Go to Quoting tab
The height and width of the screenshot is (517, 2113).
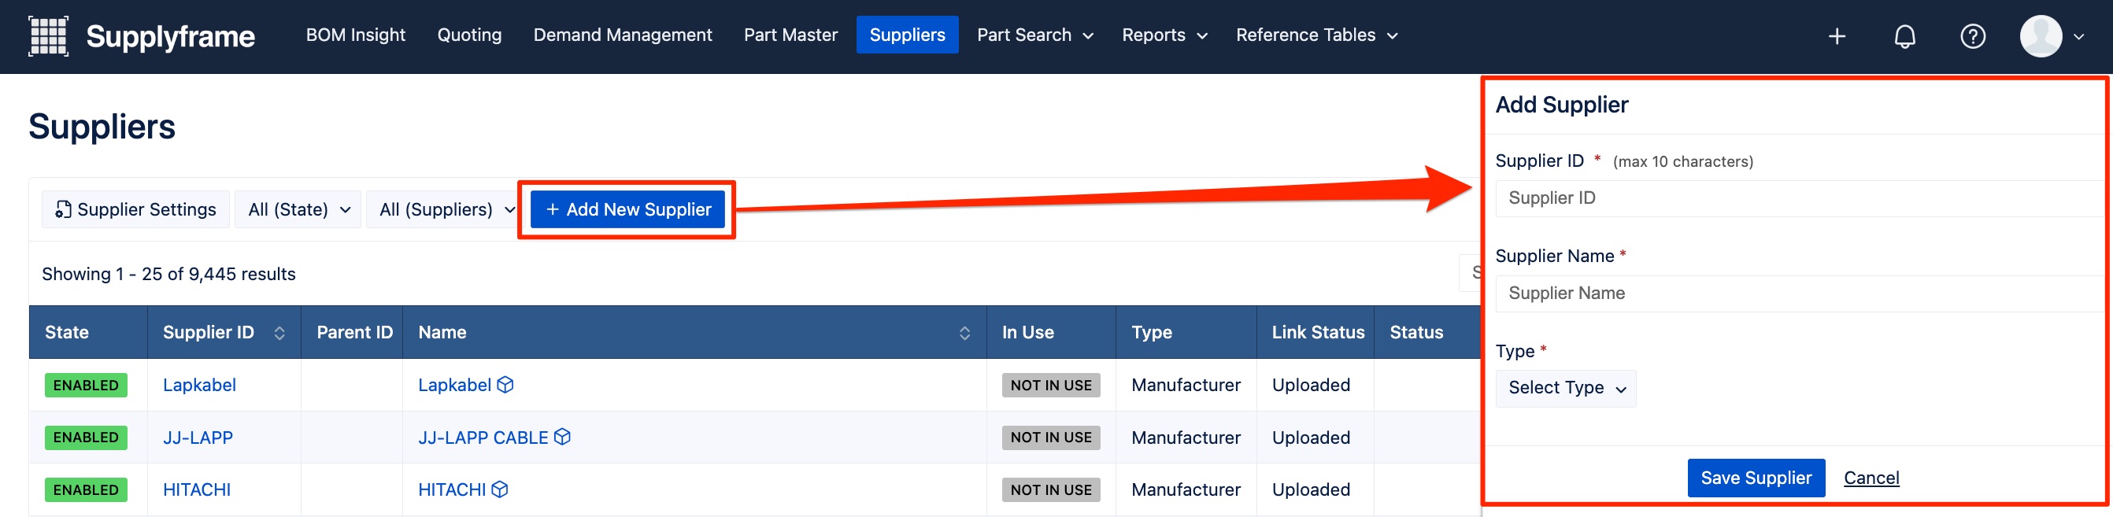469,35
